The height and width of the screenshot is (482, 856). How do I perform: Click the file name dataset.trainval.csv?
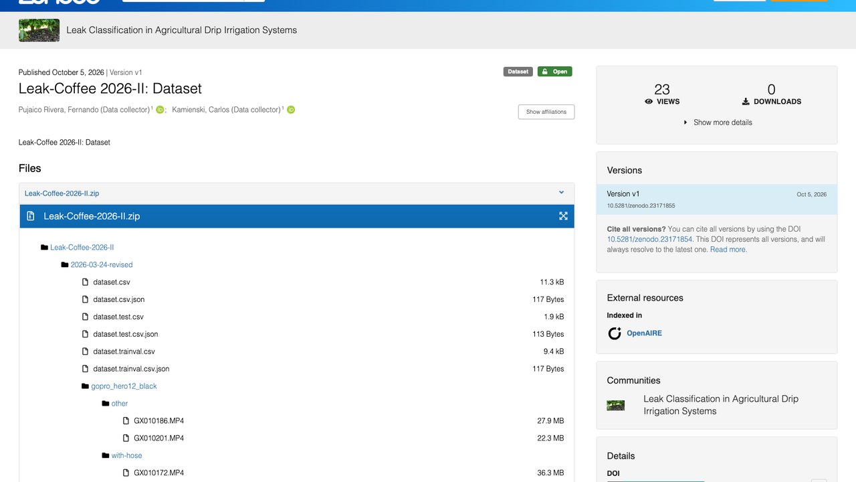(124, 351)
